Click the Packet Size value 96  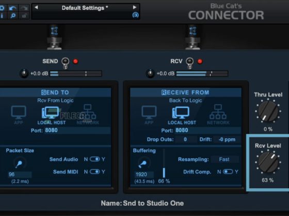(x=20, y=174)
